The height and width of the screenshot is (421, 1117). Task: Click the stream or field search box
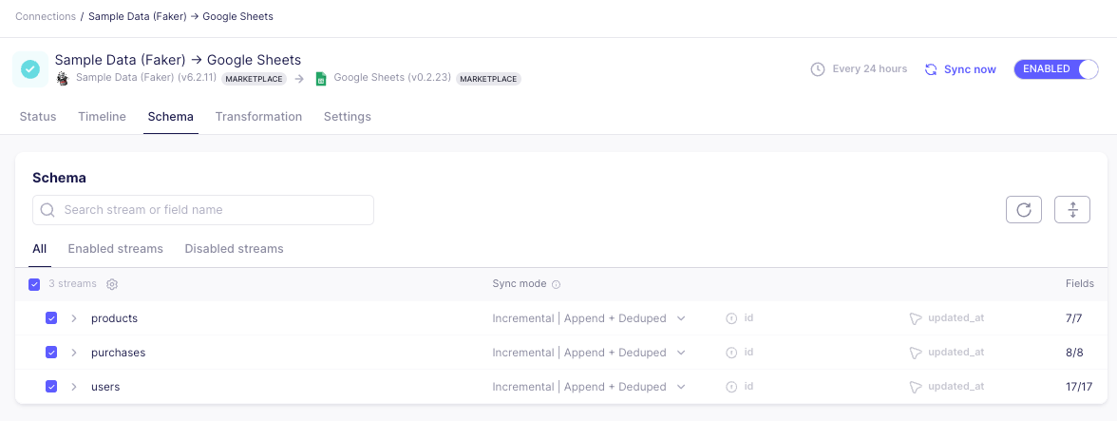click(x=203, y=210)
